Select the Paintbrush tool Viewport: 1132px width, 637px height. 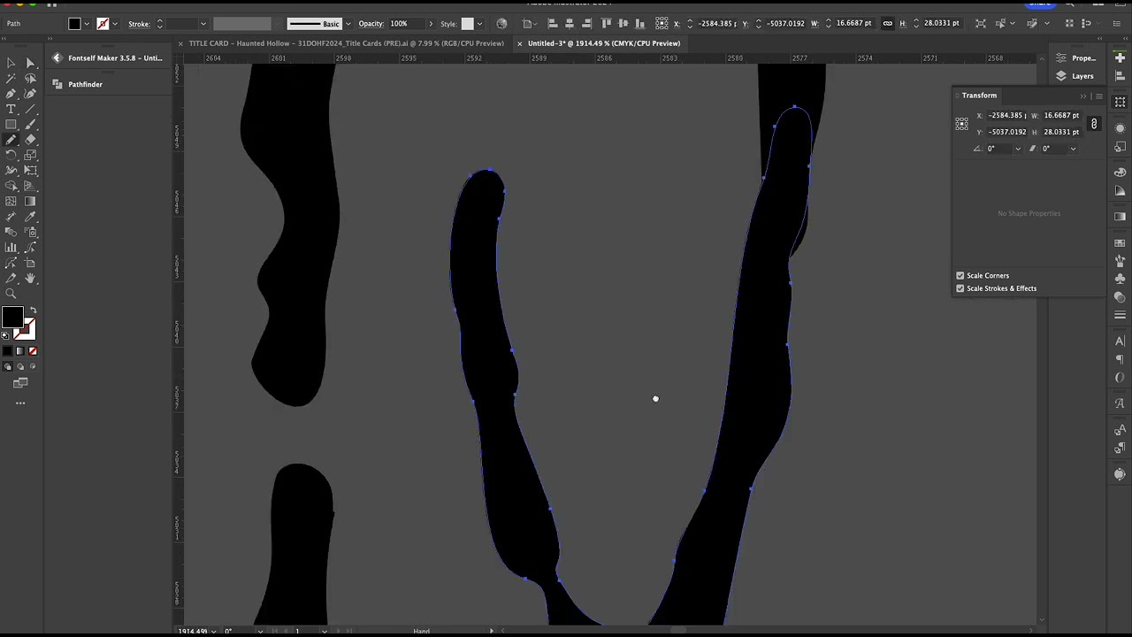click(x=30, y=125)
